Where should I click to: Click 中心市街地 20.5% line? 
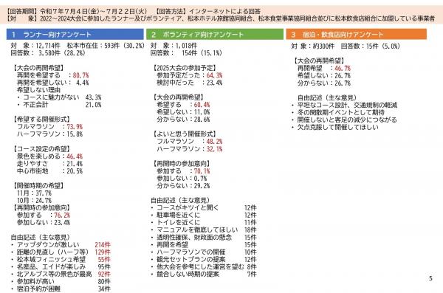pos(49,171)
